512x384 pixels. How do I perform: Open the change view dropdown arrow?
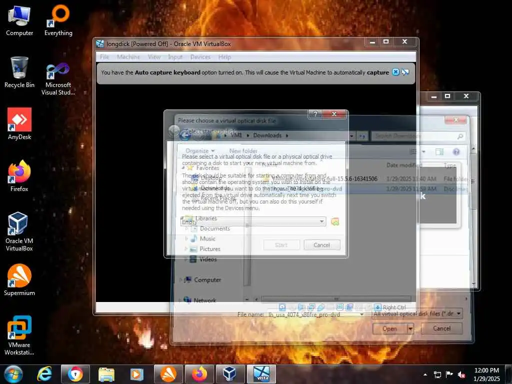(x=423, y=152)
